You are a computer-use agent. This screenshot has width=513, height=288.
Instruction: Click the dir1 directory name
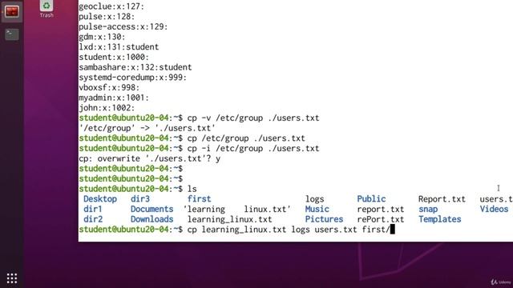(93, 209)
